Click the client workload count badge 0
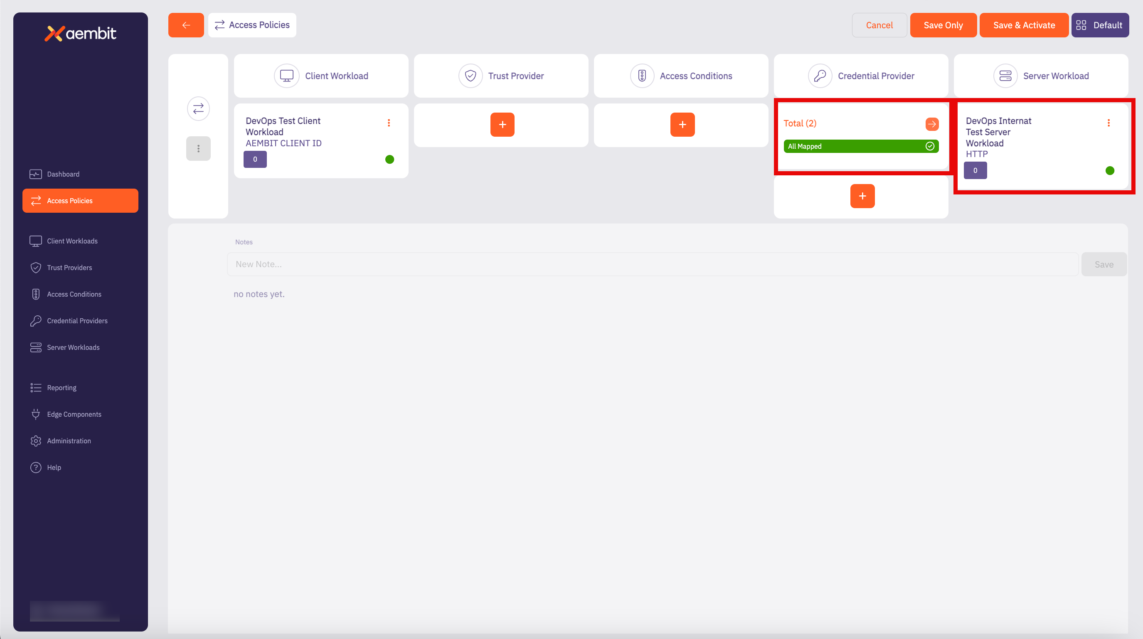 (255, 159)
